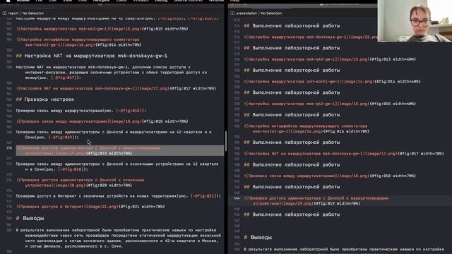Click image line 'image/15.png' in report pane

(x=102, y=29)
